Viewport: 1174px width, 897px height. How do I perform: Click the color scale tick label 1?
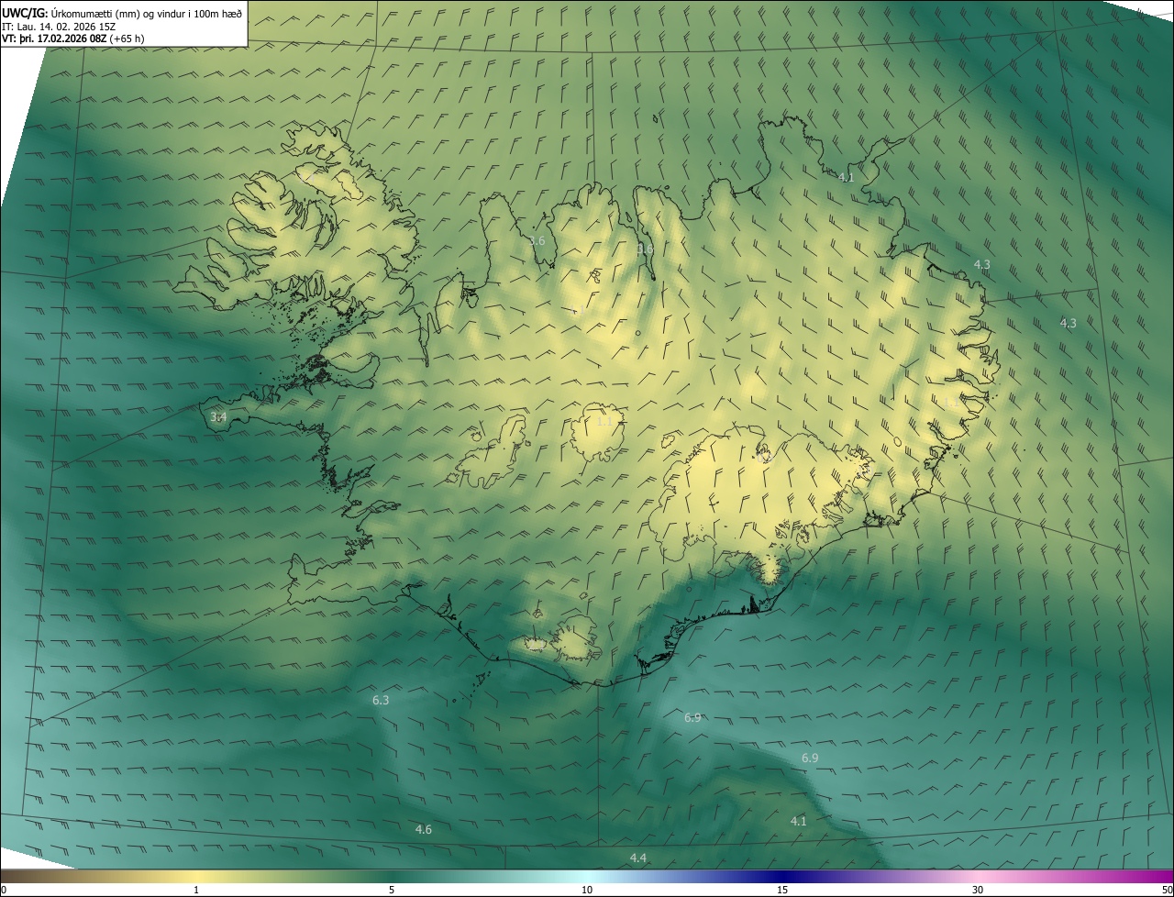pos(196,890)
